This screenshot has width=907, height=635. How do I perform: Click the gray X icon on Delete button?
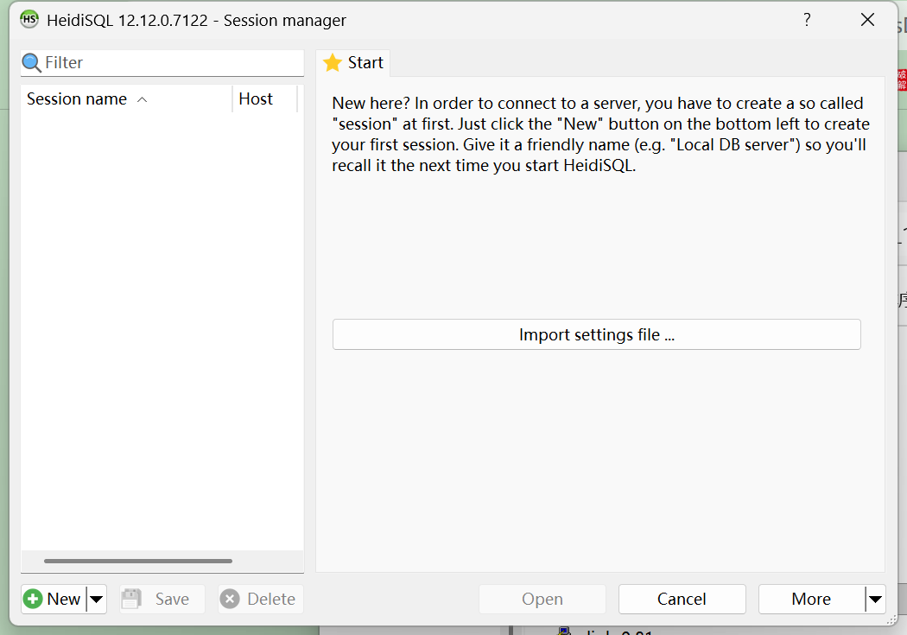pos(230,598)
